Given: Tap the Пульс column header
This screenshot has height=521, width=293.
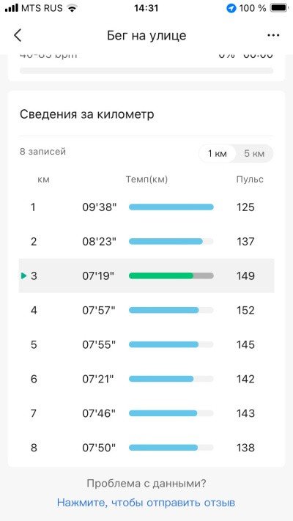Looking at the screenshot, I should (250, 180).
